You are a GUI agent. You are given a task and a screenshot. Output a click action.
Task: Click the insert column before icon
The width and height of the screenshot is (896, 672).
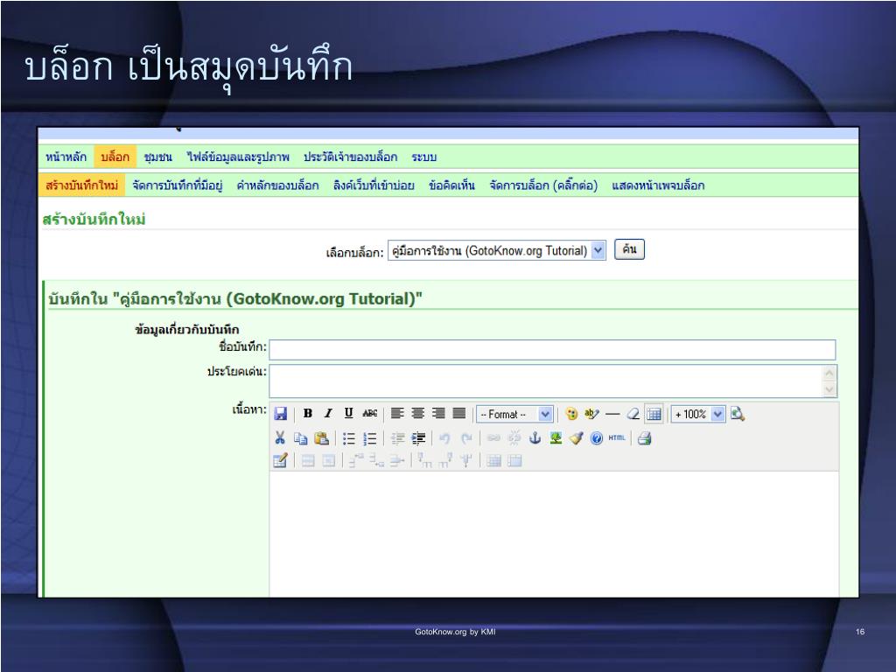pos(424,460)
